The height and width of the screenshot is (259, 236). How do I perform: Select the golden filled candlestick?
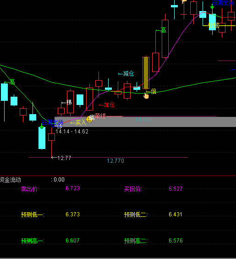146,73
